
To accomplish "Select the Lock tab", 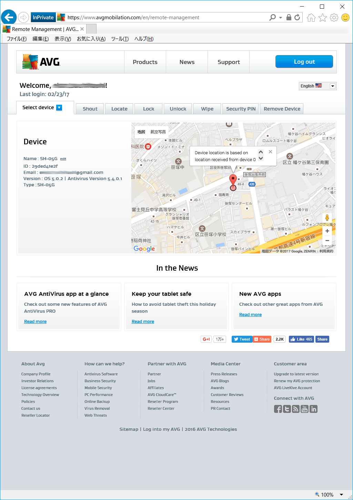I will pyautogui.click(x=149, y=109).
